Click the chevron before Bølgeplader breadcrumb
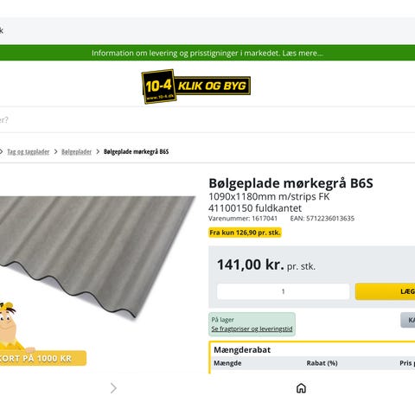415x415 pixels. (55, 151)
